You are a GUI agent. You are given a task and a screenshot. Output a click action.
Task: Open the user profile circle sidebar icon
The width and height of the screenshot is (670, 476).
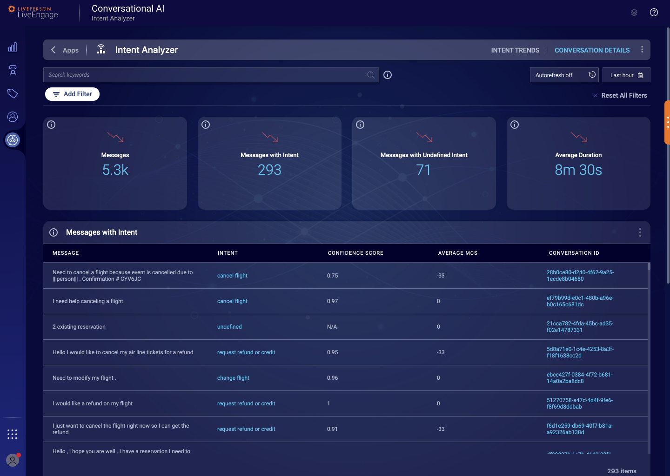(x=13, y=117)
